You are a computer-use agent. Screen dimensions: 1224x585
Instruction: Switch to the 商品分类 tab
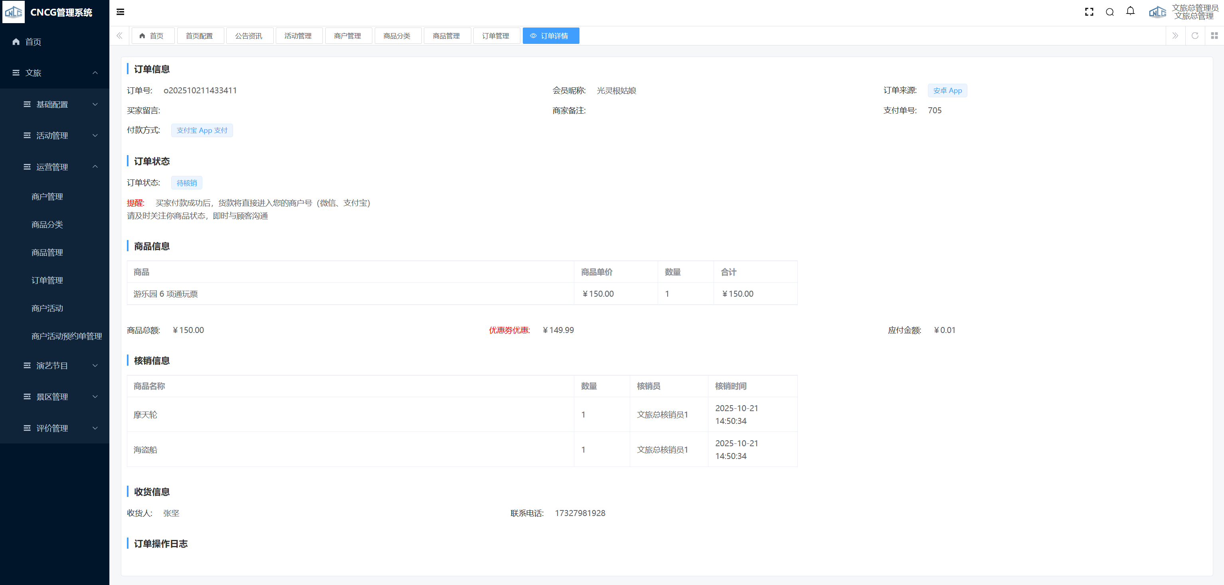point(397,35)
